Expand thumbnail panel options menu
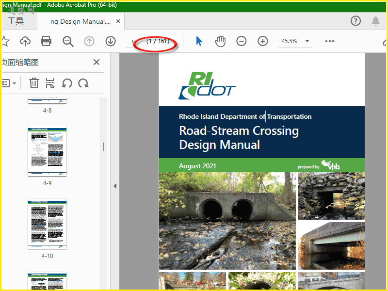Image resolution: width=388 pixels, height=291 pixels. (9, 83)
